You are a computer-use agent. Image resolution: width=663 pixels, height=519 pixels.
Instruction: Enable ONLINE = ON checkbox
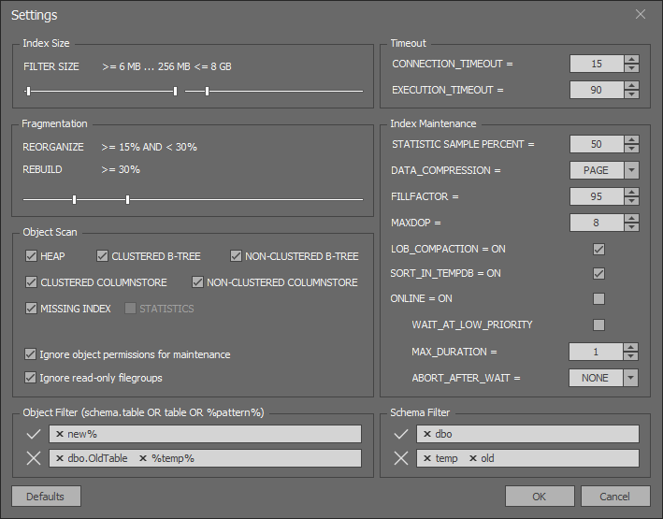coord(598,299)
